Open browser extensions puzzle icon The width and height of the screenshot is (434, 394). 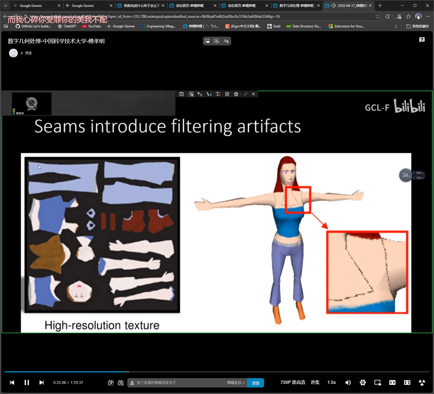pyautogui.click(x=387, y=16)
